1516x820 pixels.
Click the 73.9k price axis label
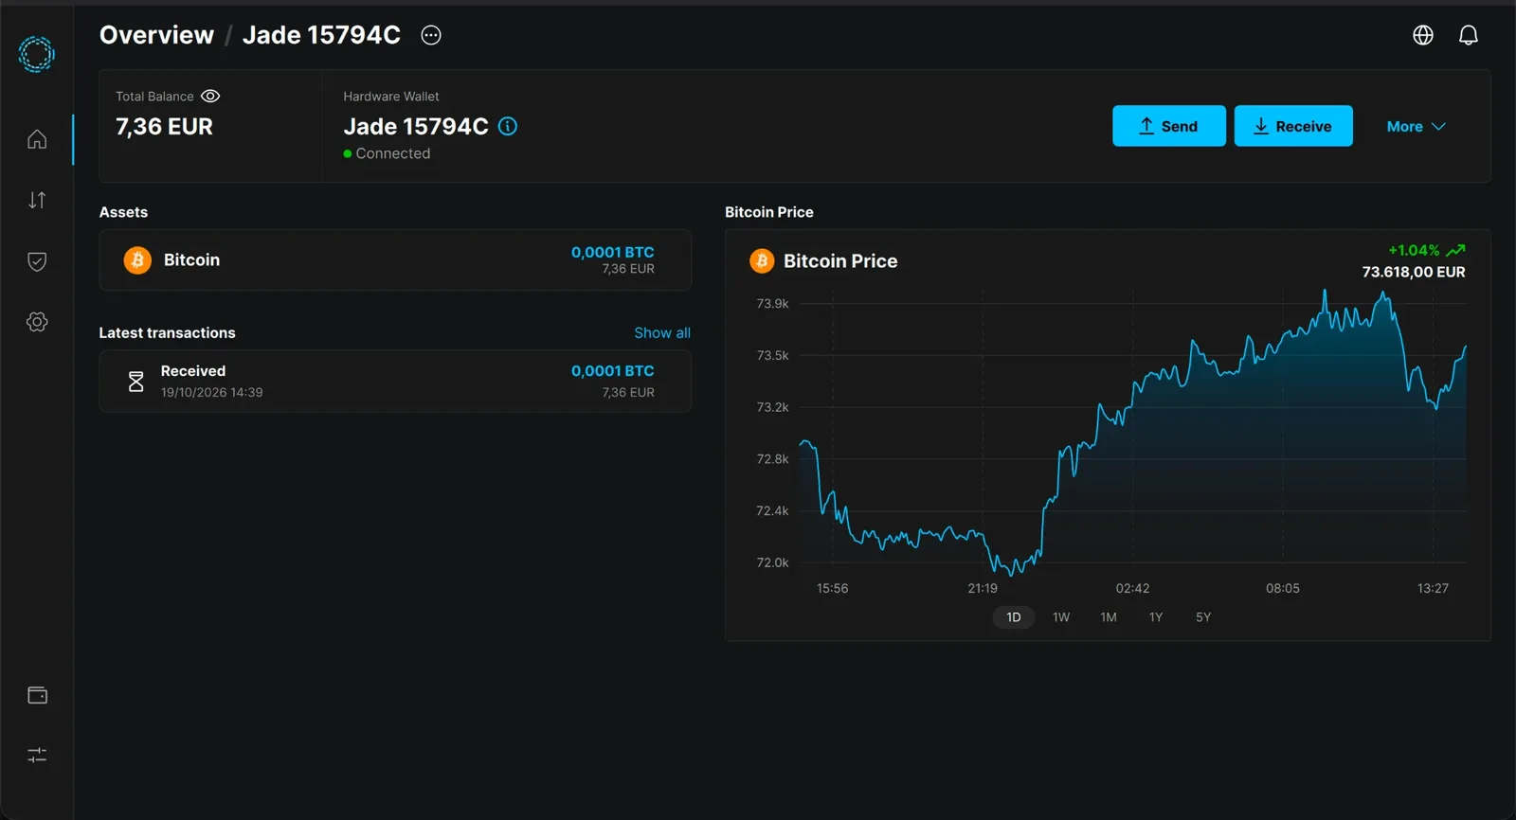point(772,304)
